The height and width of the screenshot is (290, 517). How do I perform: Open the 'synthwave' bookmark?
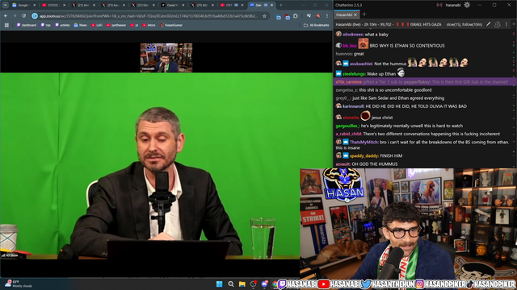click(x=116, y=25)
